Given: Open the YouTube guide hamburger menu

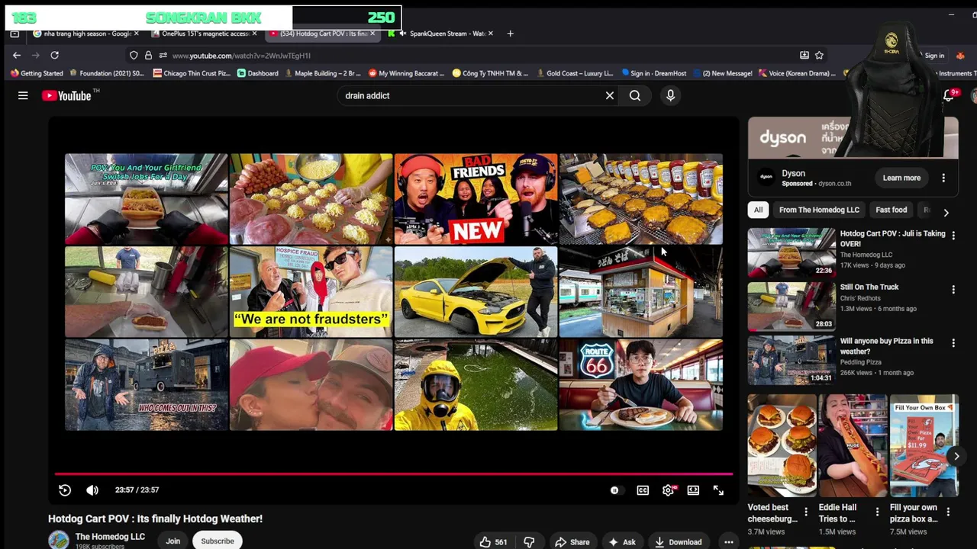Looking at the screenshot, I should (23, 95).
